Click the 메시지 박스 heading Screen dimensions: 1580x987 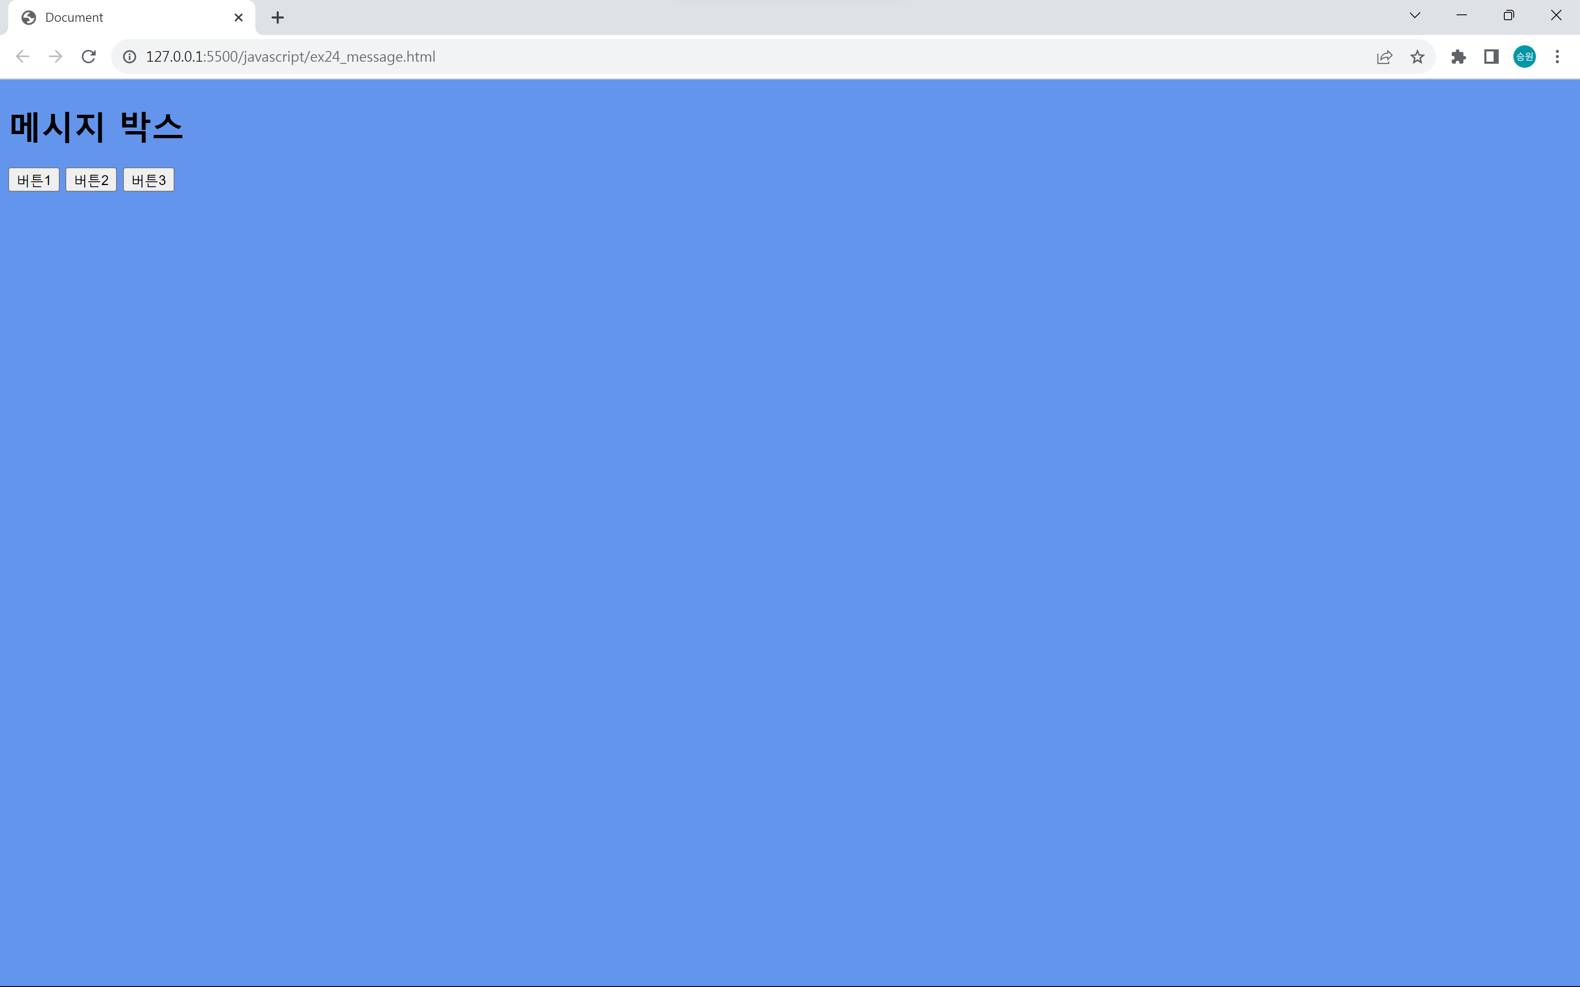(x=97, y=127)
